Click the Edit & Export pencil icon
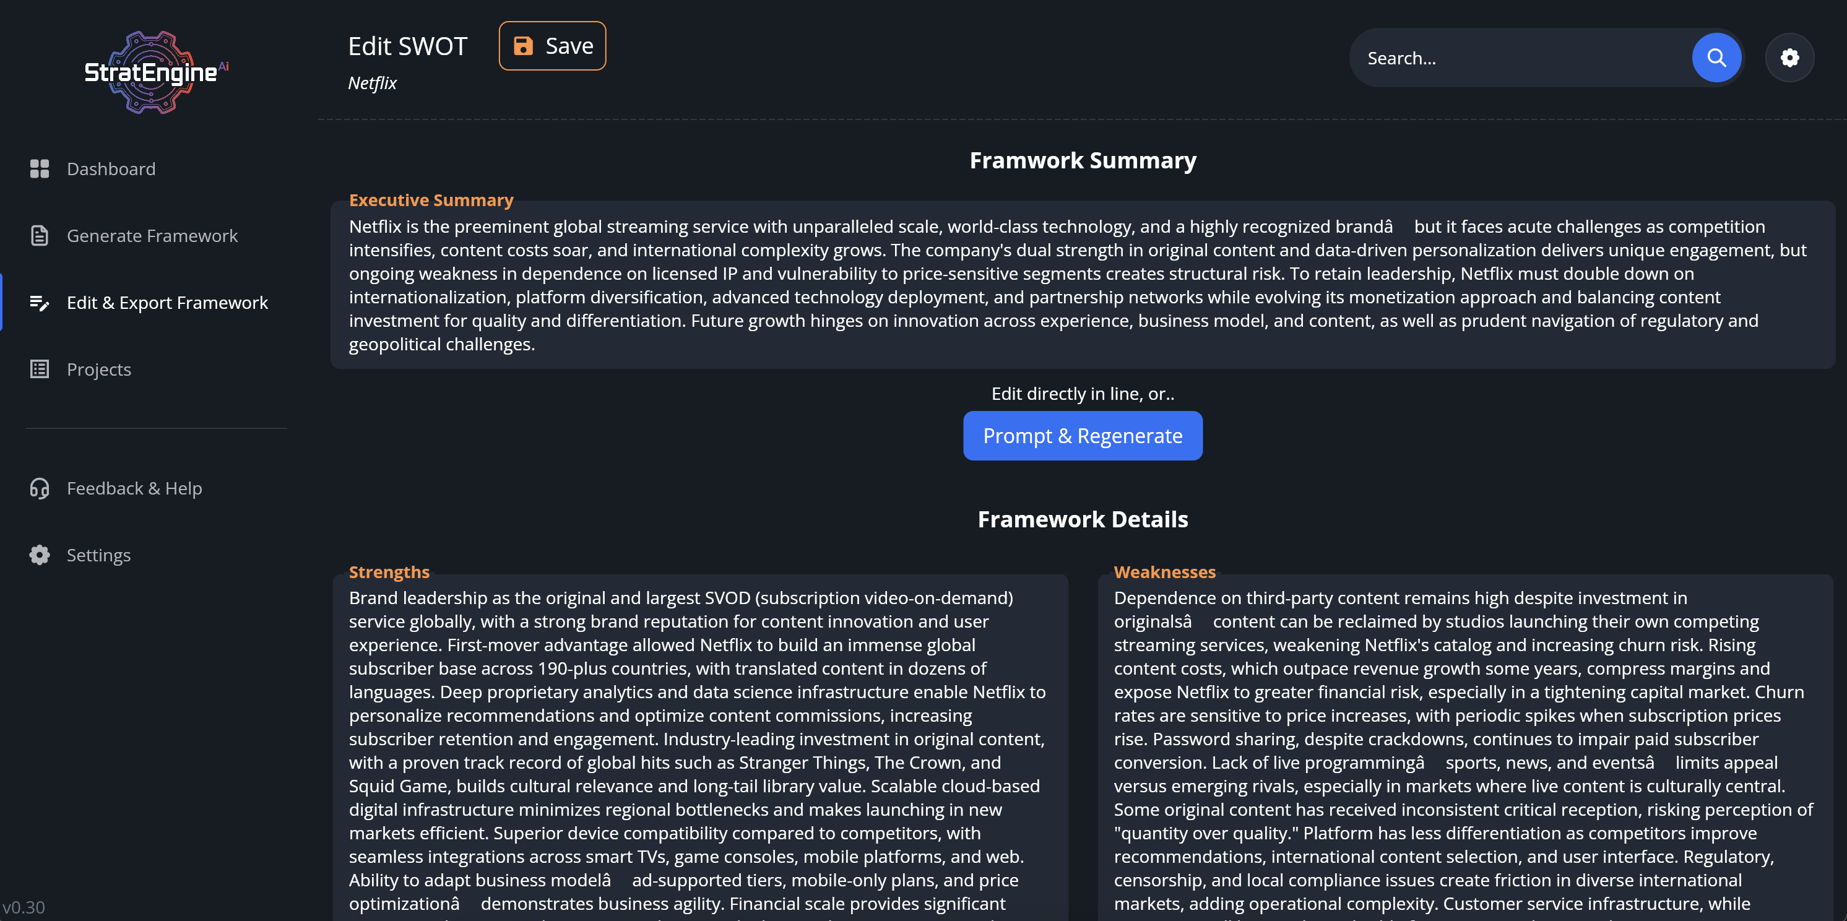This screenshot has height=921, width=1847. coord(40,303)
